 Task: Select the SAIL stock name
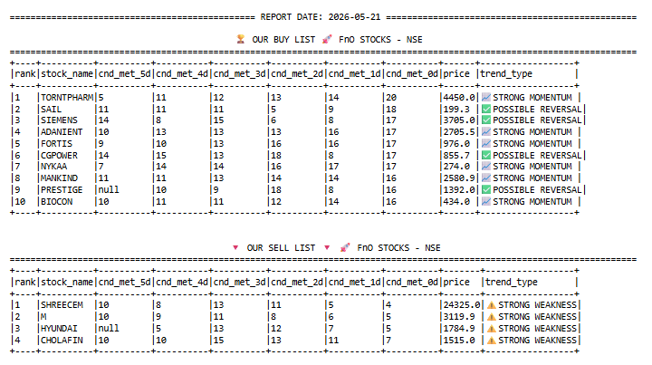coord(51,109)
